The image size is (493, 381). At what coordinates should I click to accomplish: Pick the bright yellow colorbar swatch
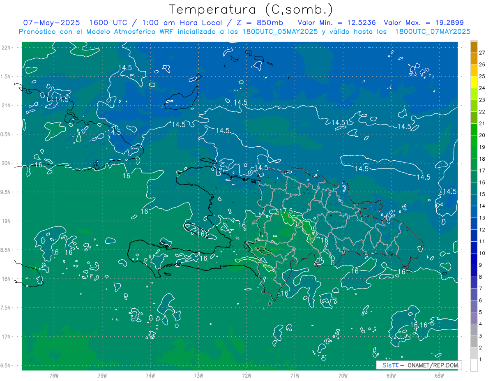coord(474,82)
